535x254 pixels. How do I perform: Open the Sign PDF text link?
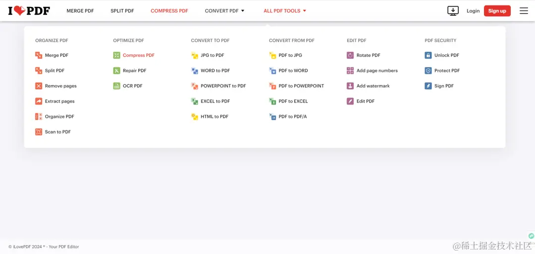point(444,86)
